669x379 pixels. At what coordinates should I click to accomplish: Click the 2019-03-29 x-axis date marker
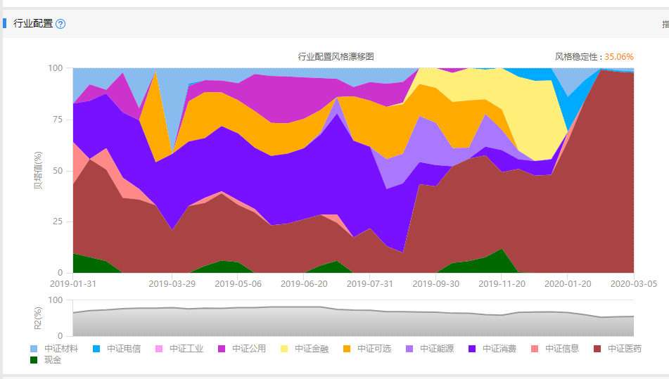172,284
